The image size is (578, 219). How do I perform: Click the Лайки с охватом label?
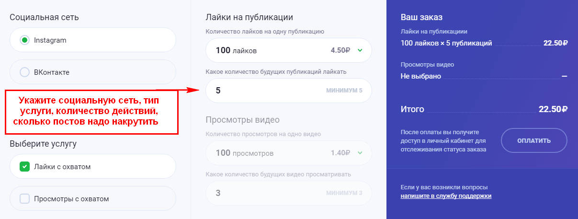tap(62, 167)
